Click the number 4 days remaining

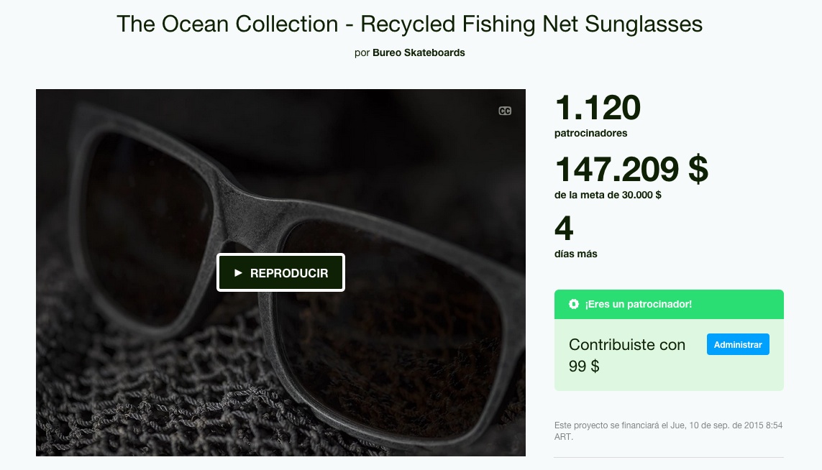pos(564,229)
